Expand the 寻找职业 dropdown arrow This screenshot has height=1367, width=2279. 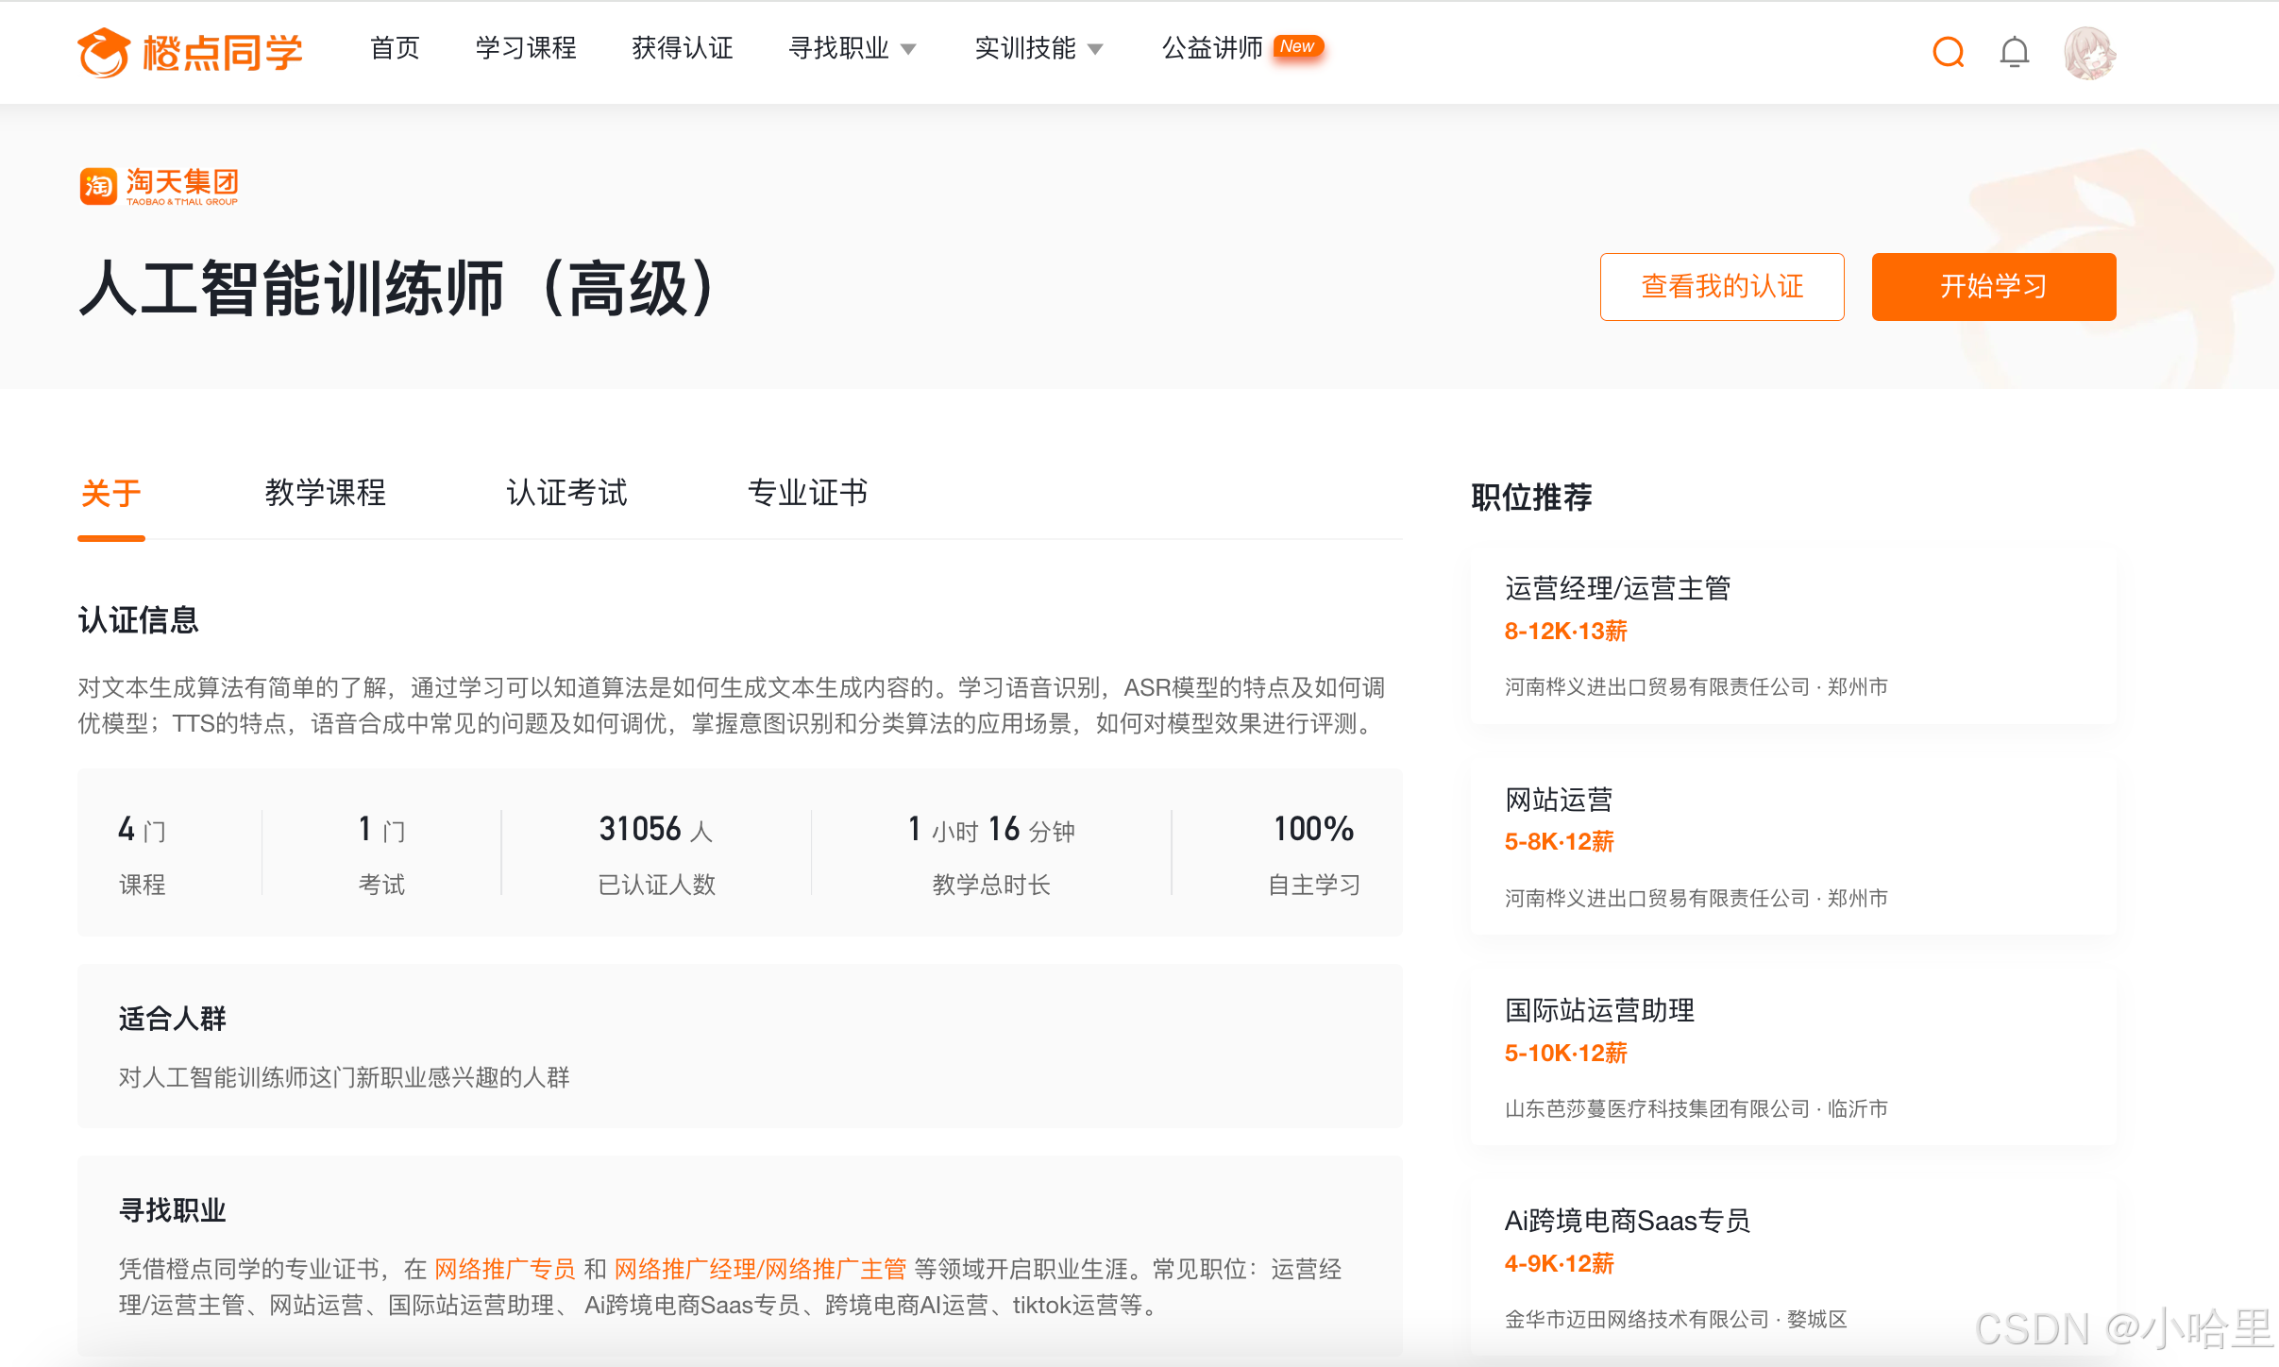click(x=908, y=49)
